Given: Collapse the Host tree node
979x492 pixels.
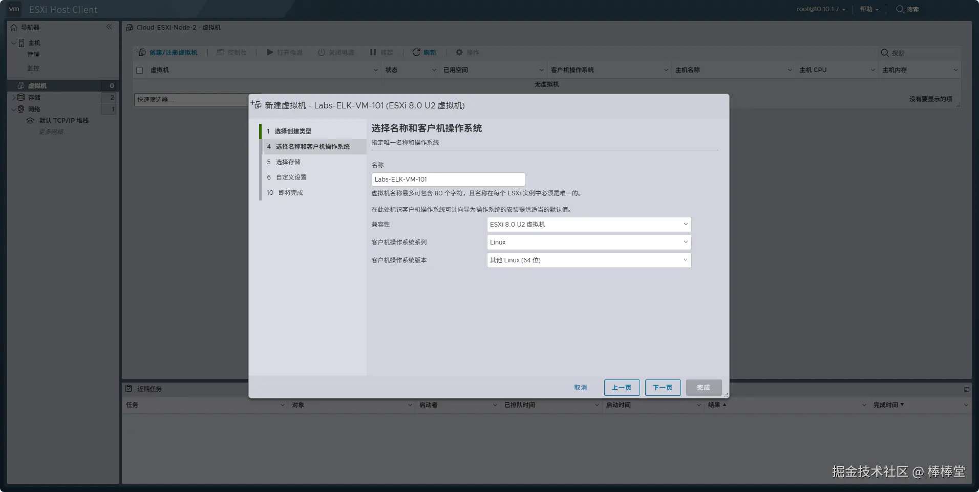Looking at the screenshot, I should (14, 43).
